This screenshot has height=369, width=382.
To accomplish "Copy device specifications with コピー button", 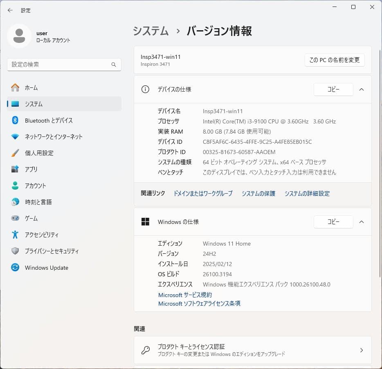I will (333, 89).
